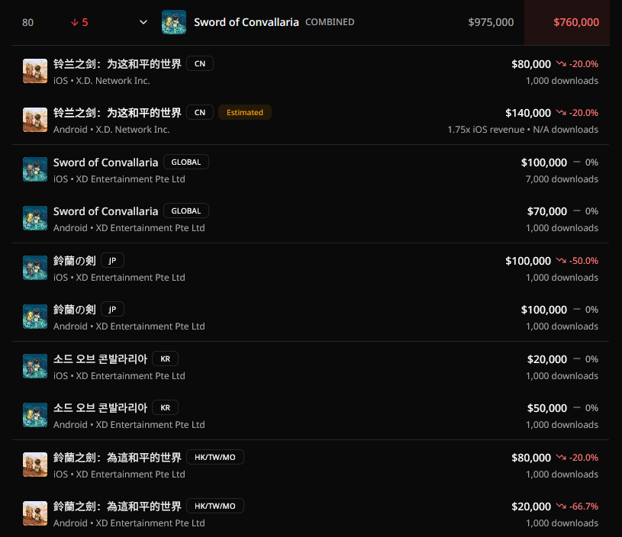
Task: Click the -66.7% trend arrow on HK/TW/MO Android row
Action: (561, 506)
